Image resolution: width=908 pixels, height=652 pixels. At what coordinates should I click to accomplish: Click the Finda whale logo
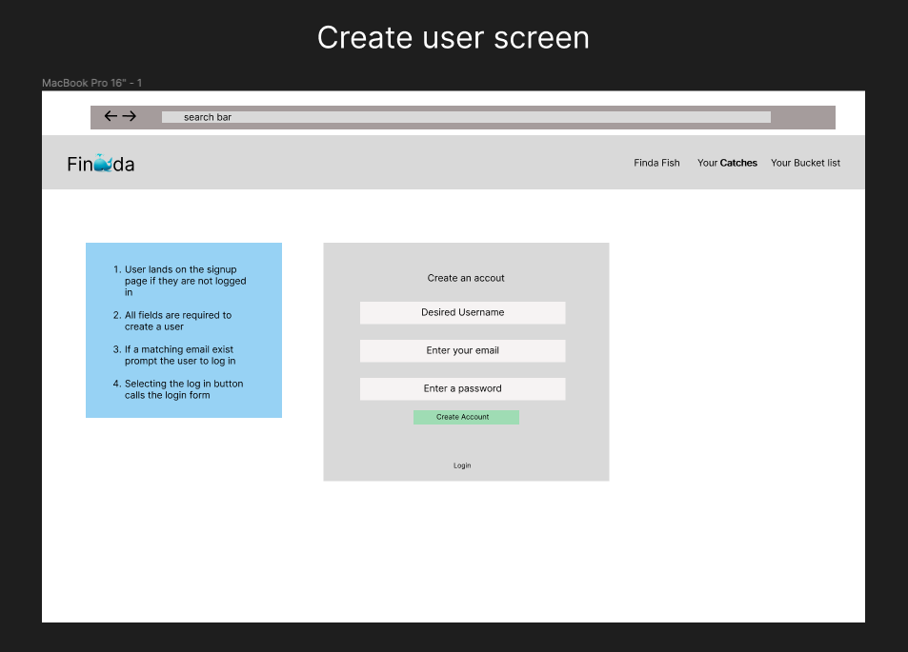101,164
